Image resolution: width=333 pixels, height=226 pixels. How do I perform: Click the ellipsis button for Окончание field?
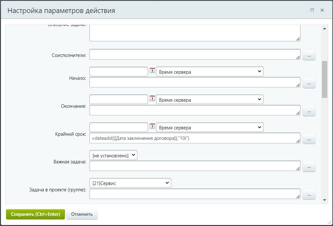point(309,111)
